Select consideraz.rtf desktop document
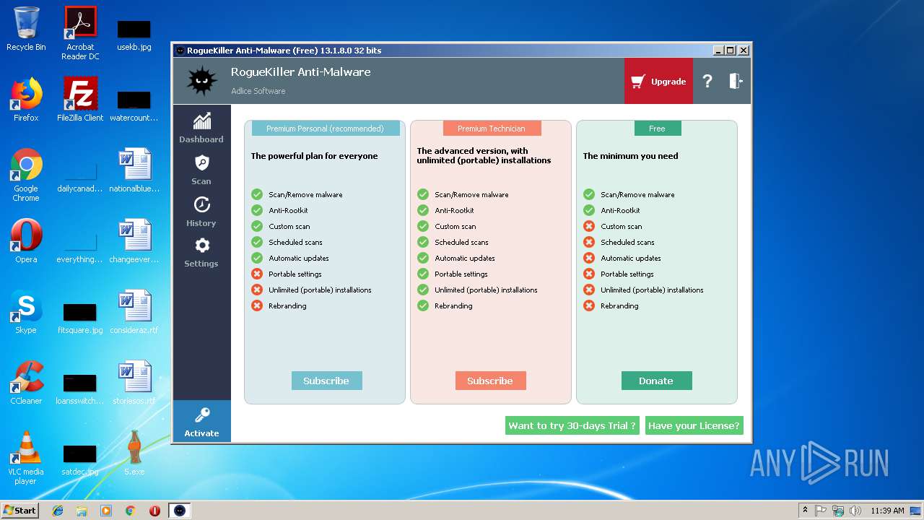The image size is (924, 520). click(134, 312)
